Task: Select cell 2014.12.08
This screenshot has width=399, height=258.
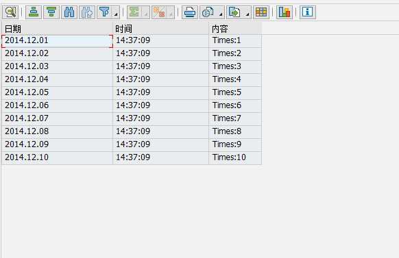Action: pos(57,132)
